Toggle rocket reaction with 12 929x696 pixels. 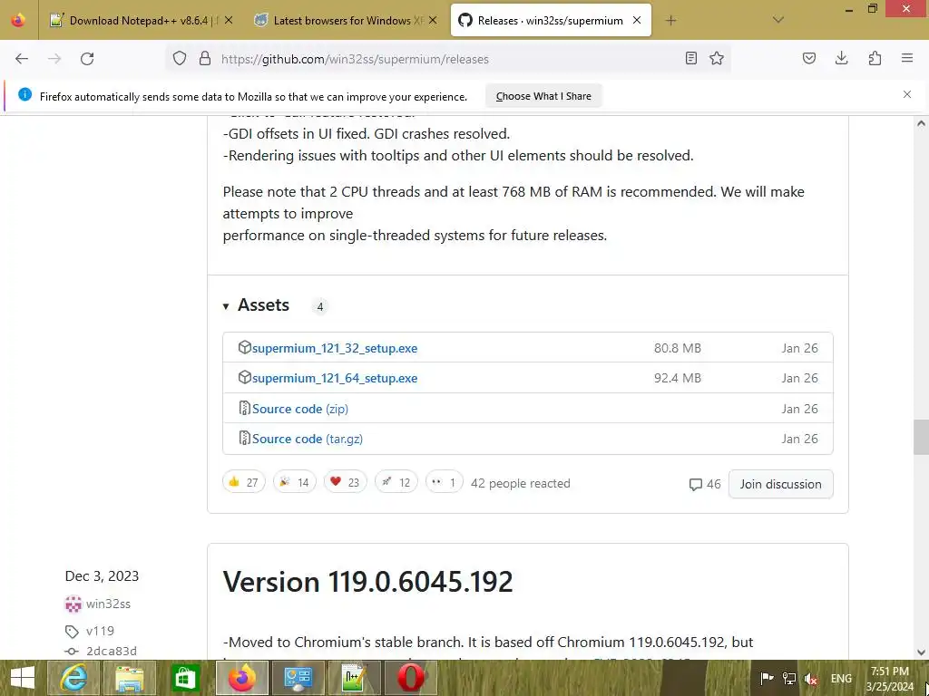point(396,482)
